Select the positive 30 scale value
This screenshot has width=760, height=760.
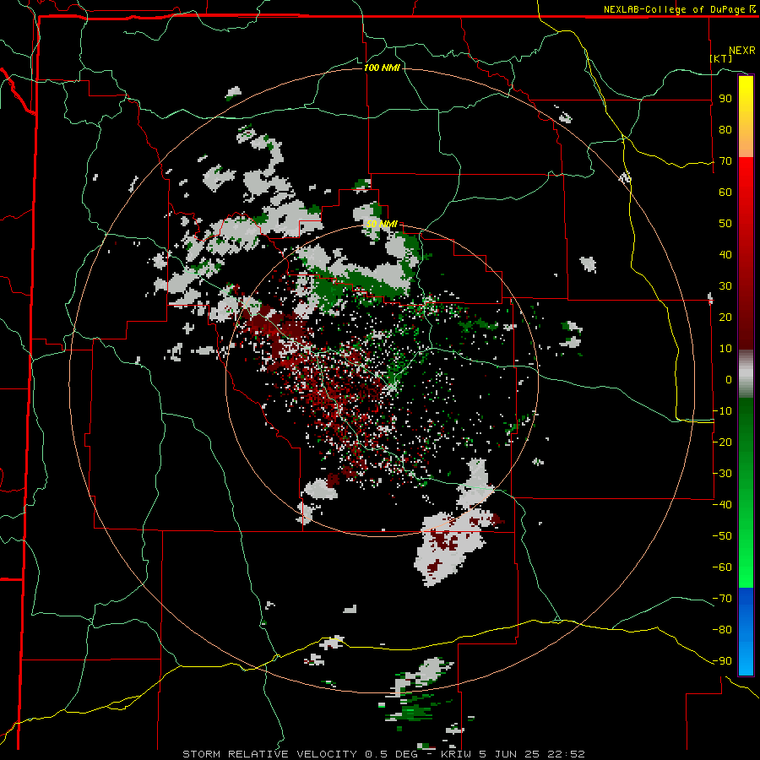[x=725, y=286]
